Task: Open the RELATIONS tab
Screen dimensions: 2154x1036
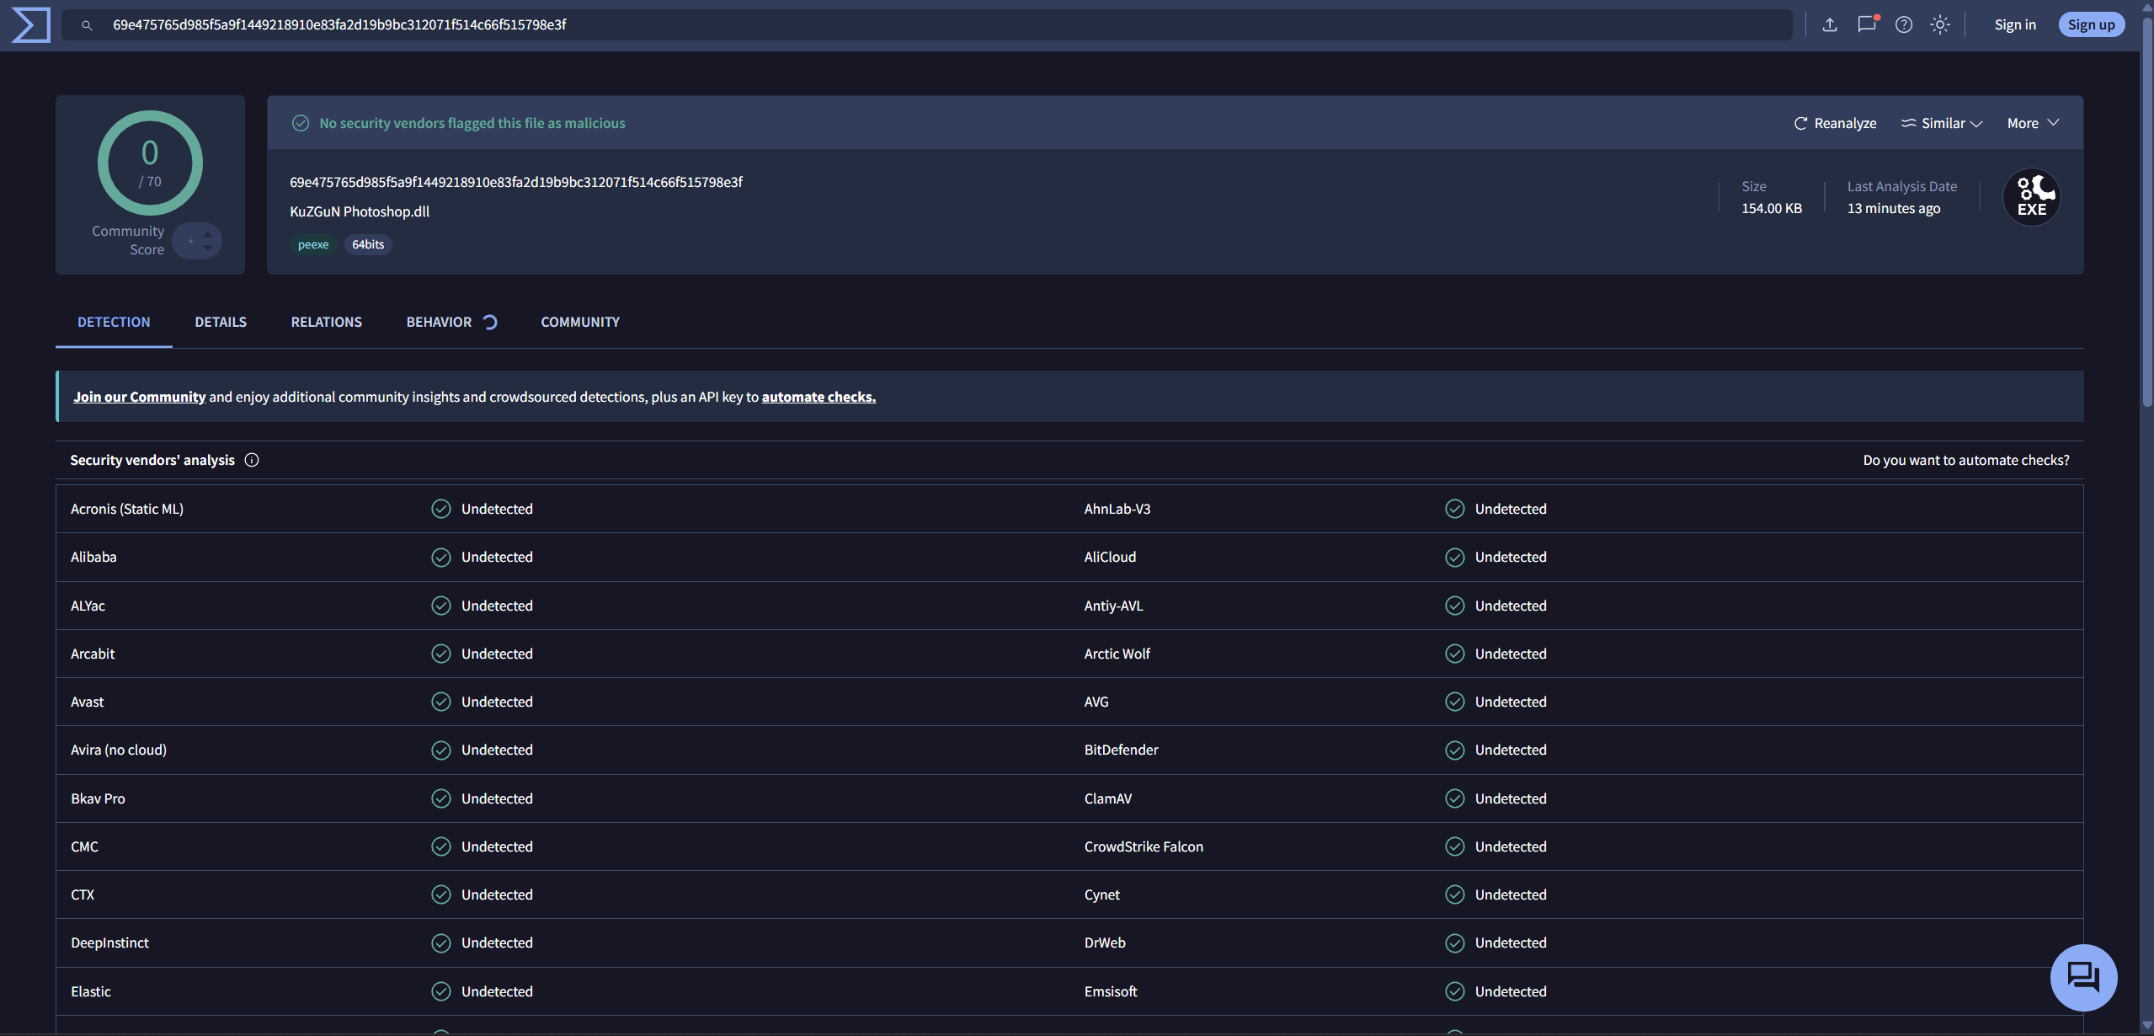Action: [x=327, y=322]
